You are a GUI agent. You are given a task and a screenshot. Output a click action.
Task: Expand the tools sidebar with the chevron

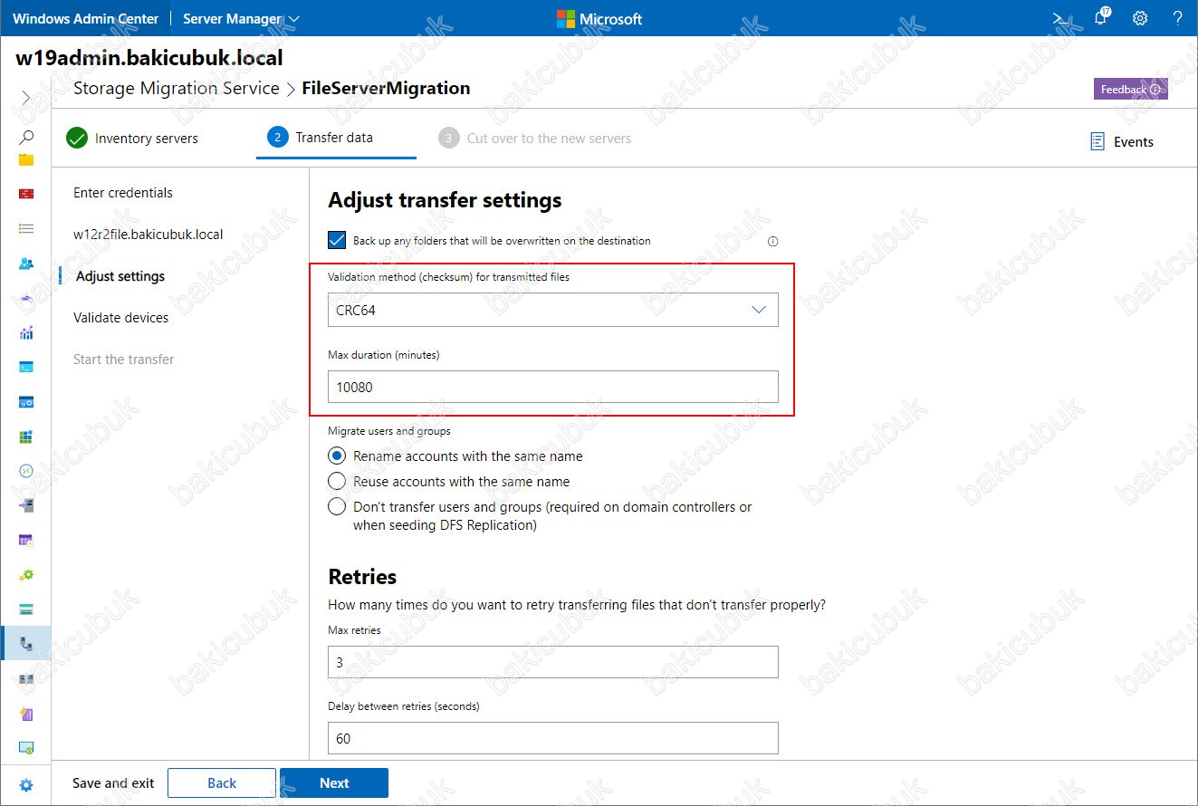pyautogui.click(x=26, y=97)
